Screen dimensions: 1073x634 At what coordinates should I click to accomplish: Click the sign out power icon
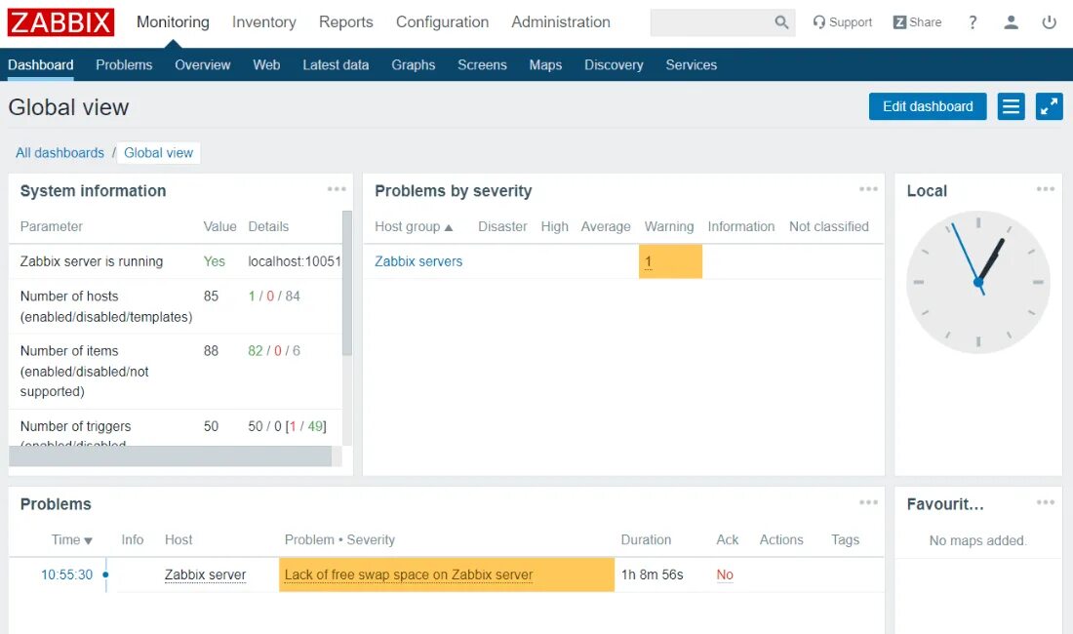coord(1049,22)
